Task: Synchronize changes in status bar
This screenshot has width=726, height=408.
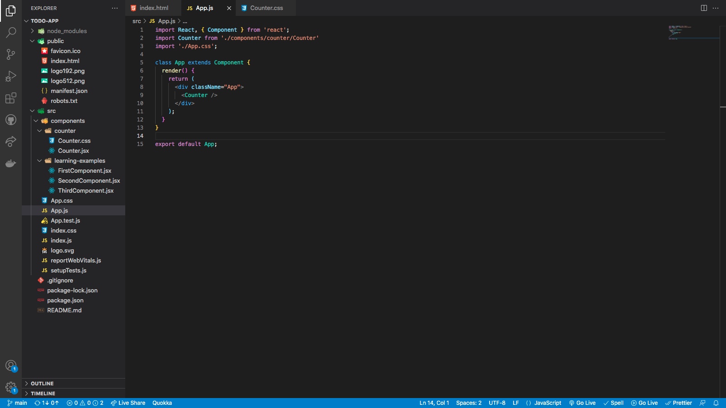Action: pyautogui.click(x=47, y=403)
